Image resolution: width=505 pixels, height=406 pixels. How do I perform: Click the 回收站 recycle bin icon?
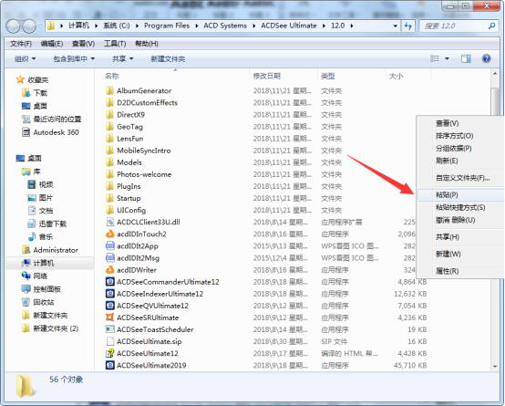tap(26, 302)
